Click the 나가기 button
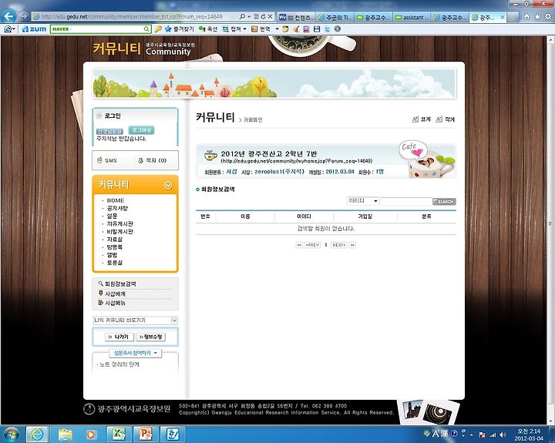This screenshot has height=443, width=555. pos(119,337)
